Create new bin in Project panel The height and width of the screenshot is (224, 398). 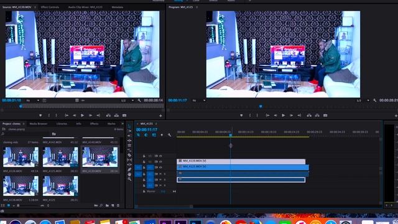(x=107, y=205)
